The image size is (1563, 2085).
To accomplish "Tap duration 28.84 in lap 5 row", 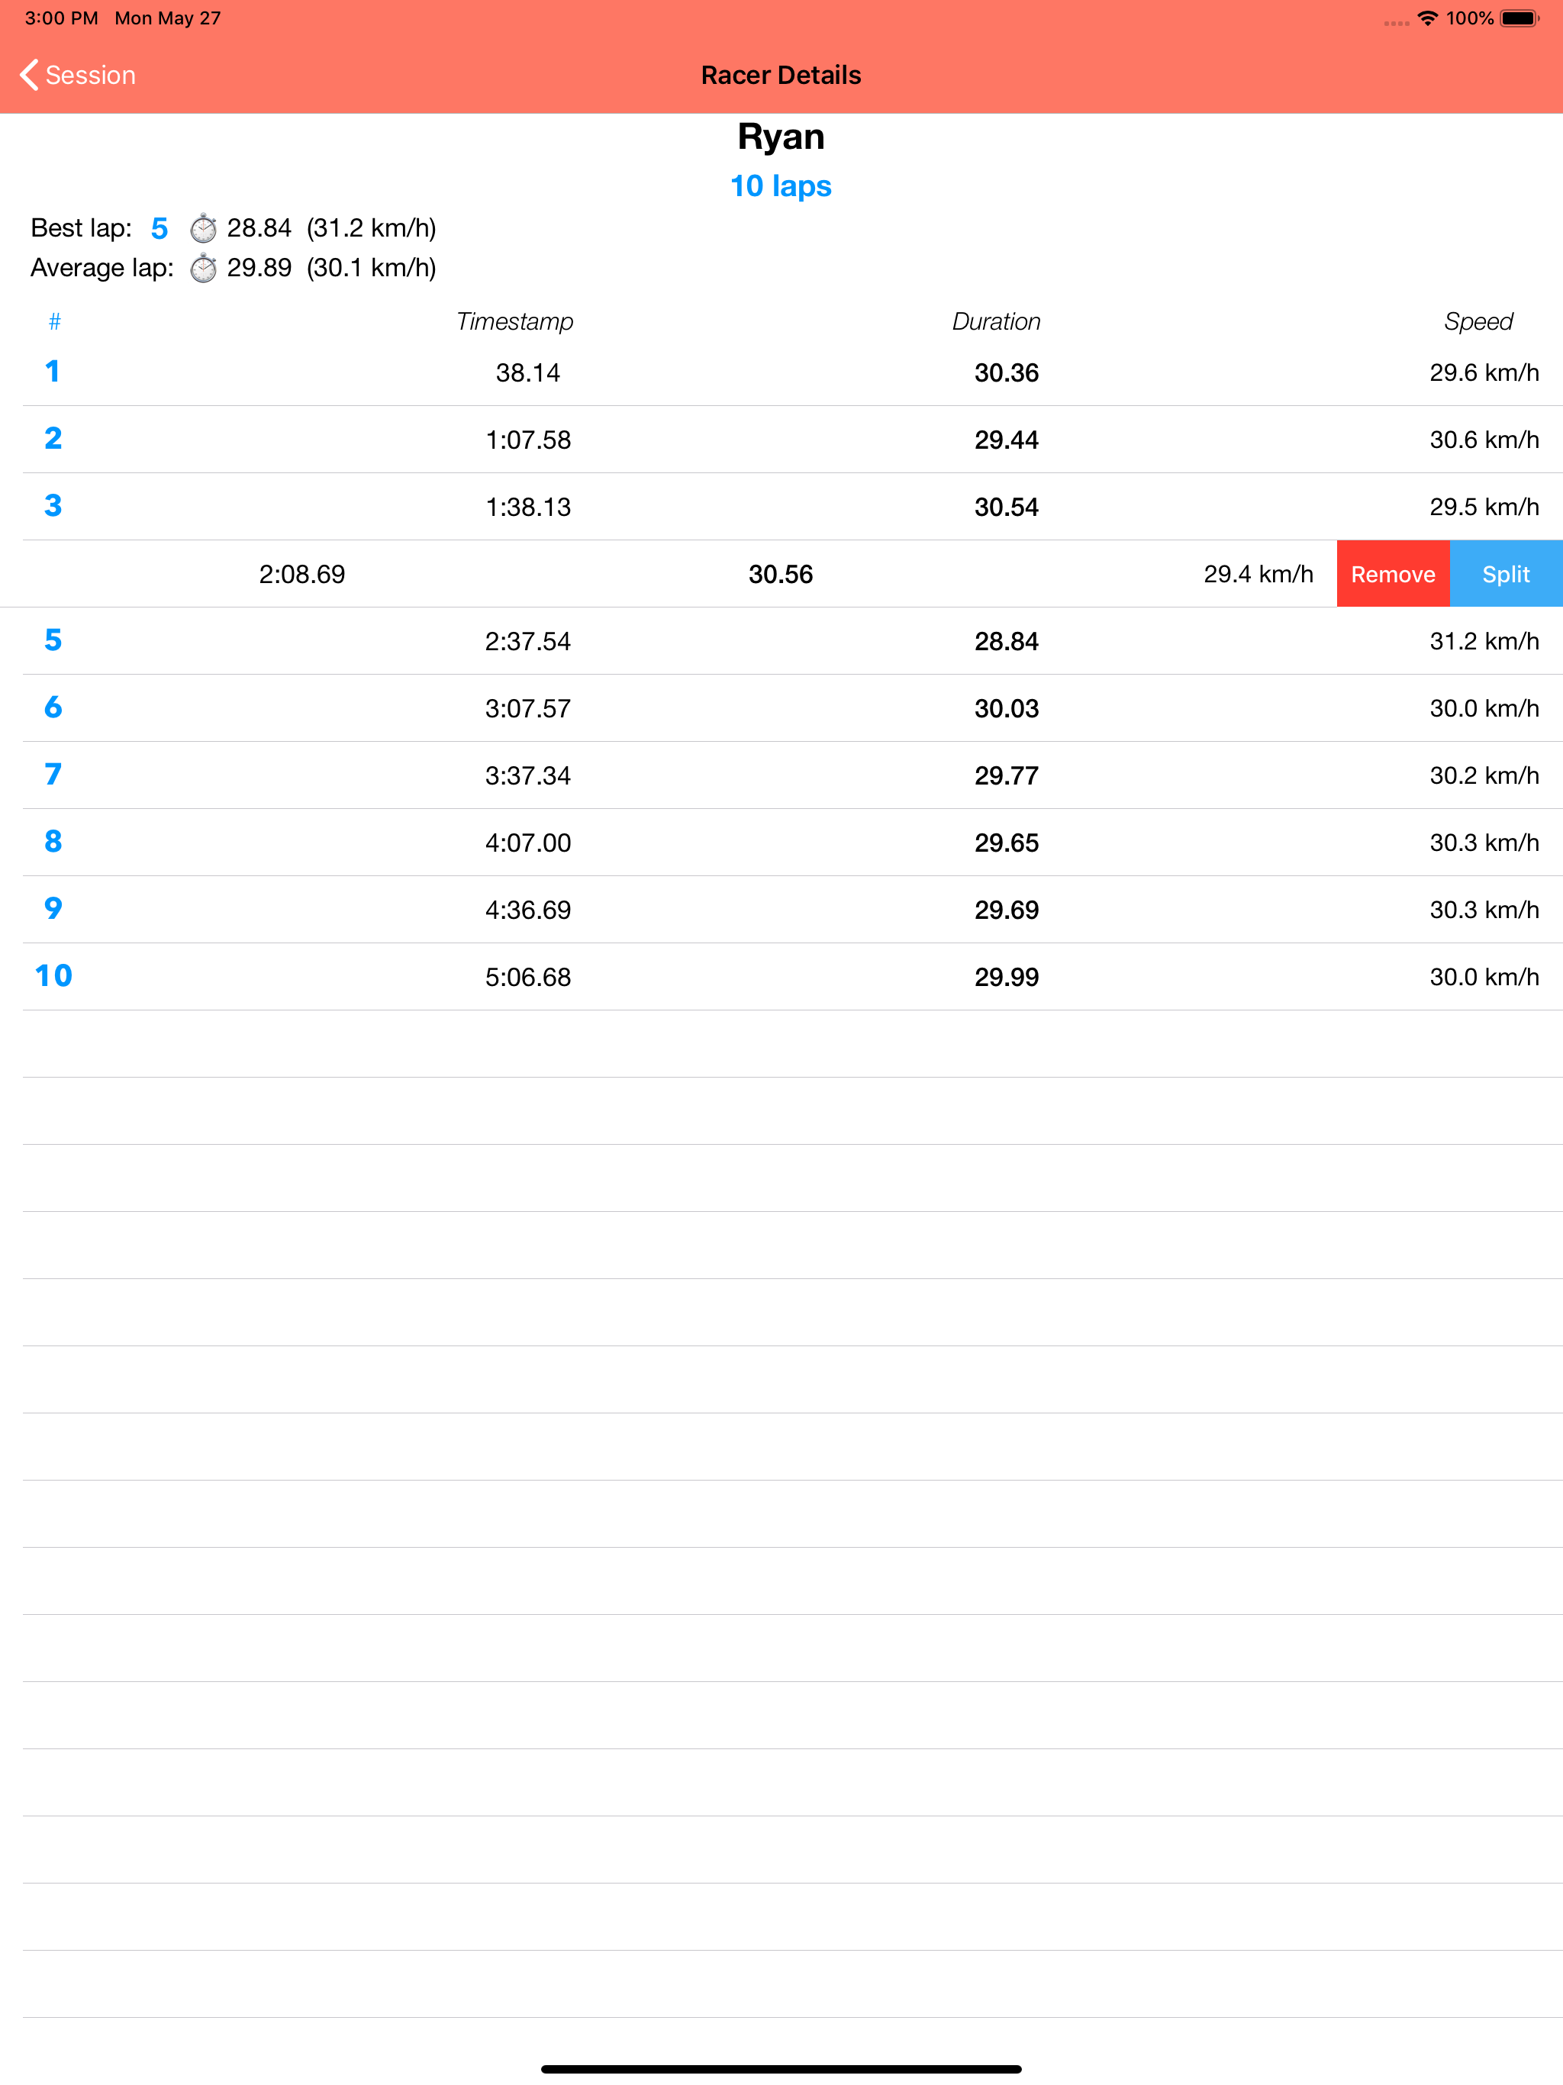I will pyautogui.click(x=1006, y=641).
